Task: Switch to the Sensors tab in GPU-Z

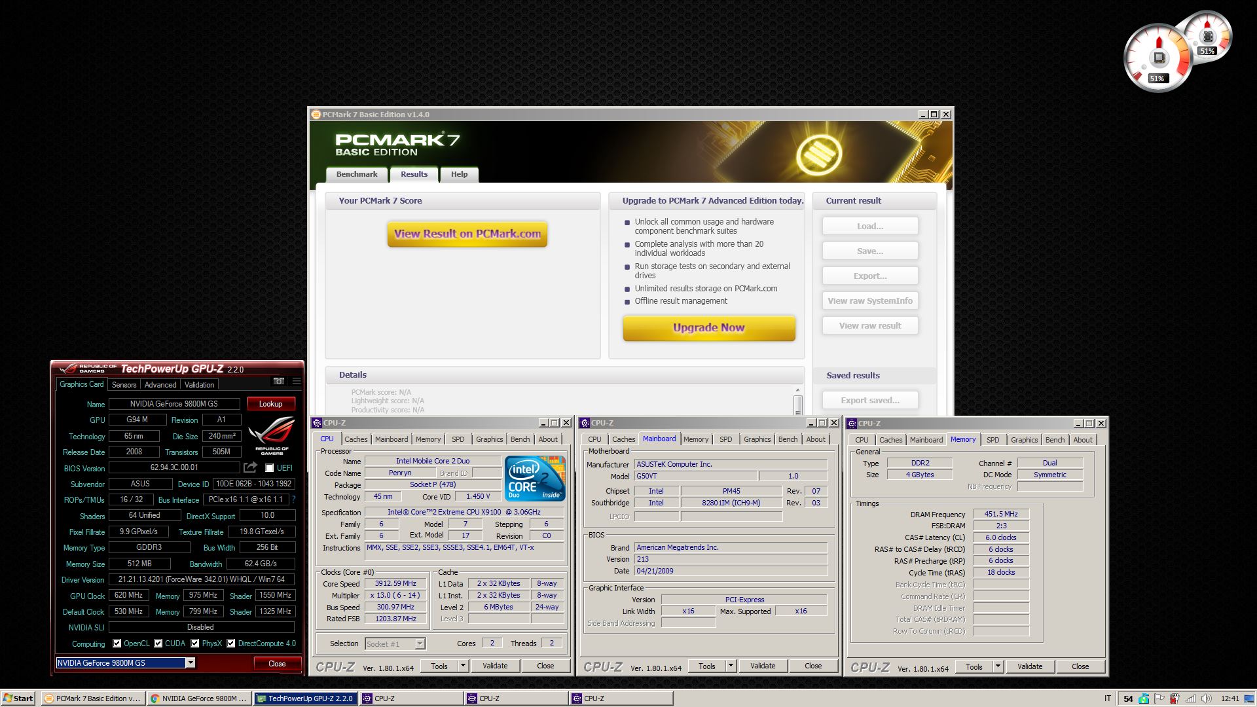Action: tap(124, 385)
